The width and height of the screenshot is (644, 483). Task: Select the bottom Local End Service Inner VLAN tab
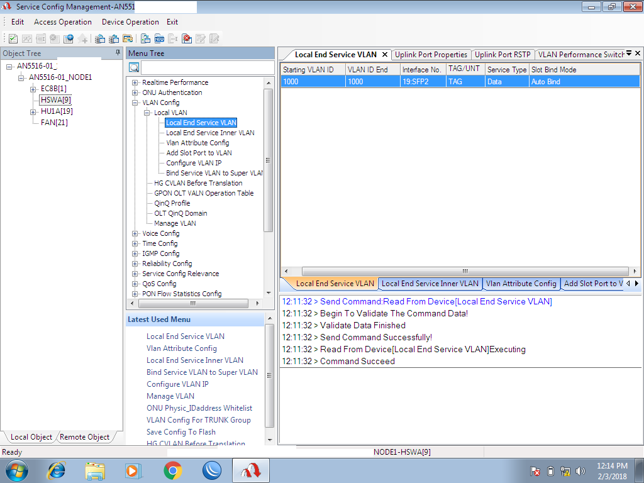[430, 284]
